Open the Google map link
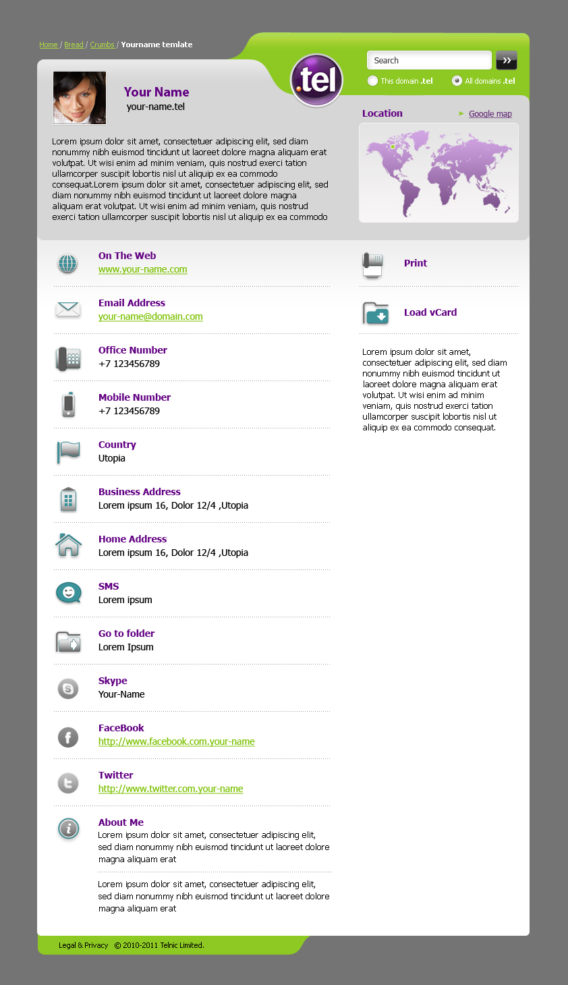Image resolution: width=568 pixels, height=985 pixels. 490,114
